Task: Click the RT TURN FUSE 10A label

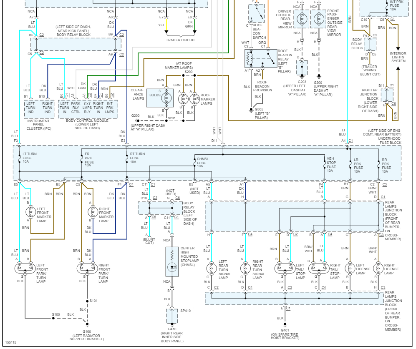Action: 137,158
